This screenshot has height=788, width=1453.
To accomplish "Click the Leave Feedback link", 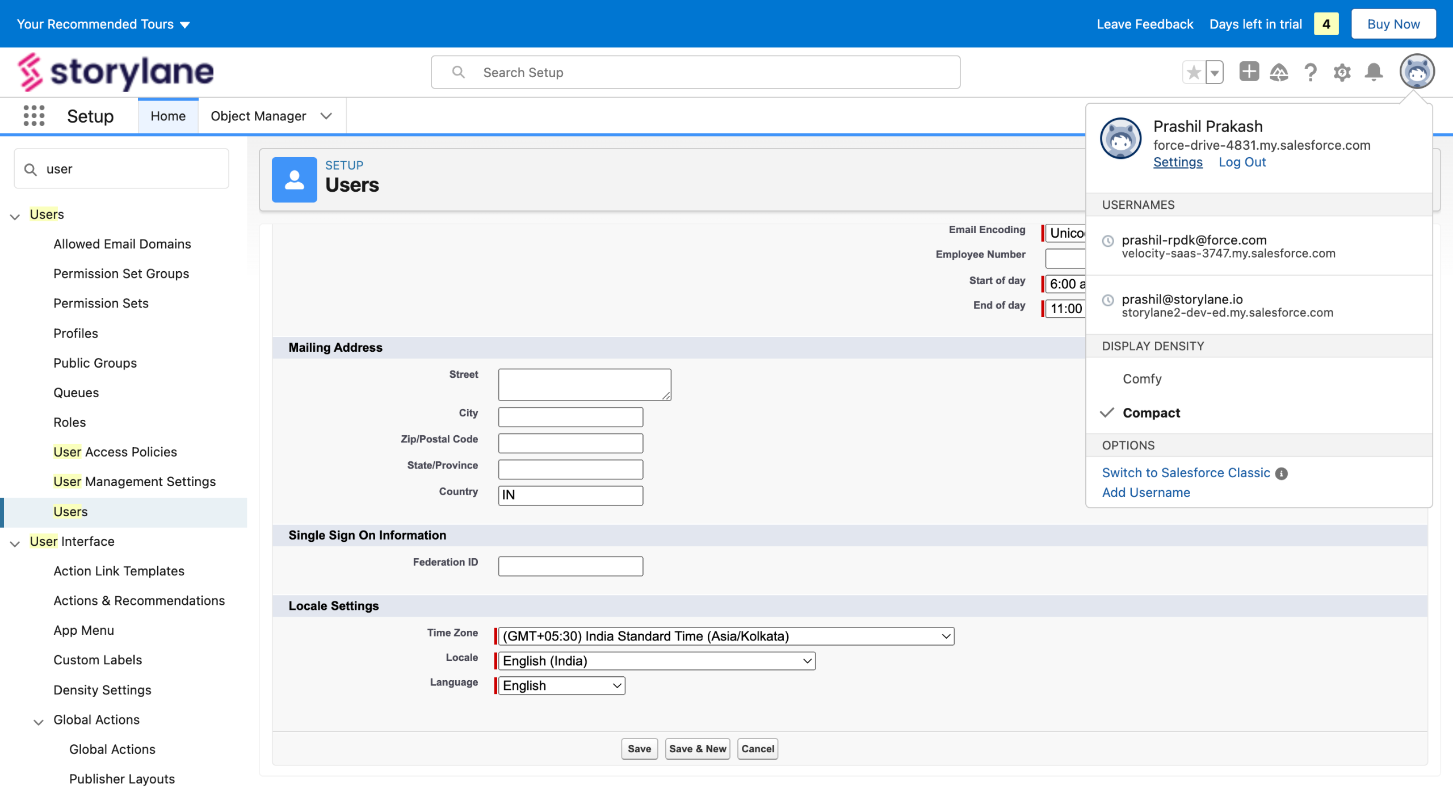I will 1145,24.
